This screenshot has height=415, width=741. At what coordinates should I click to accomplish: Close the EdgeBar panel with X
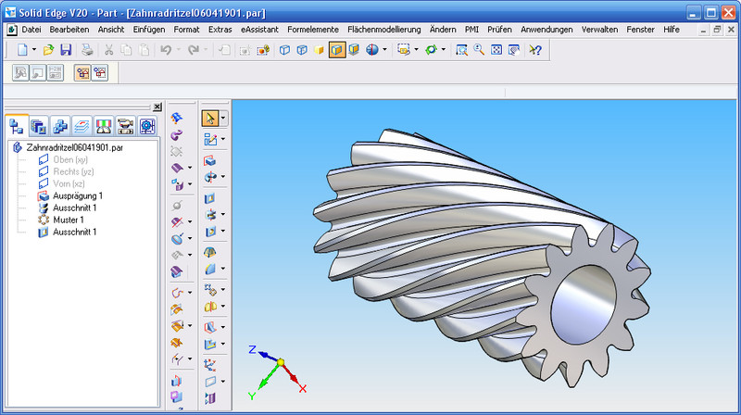click(x=157, y=107)
